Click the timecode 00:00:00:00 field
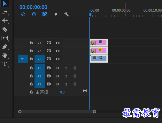Screen dimensions: 162x123 [x=33, y=7]
